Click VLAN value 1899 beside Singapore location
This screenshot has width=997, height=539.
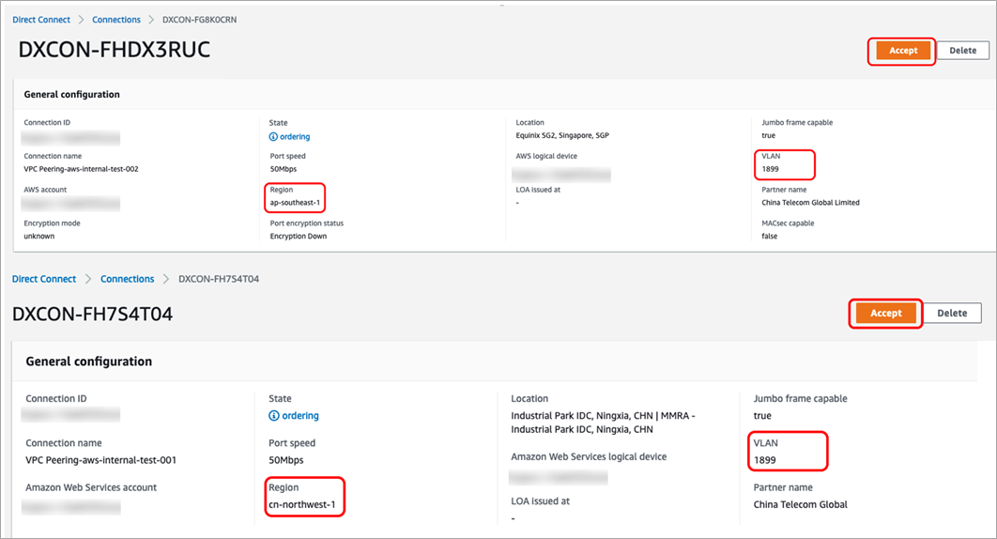click(770, 169)
